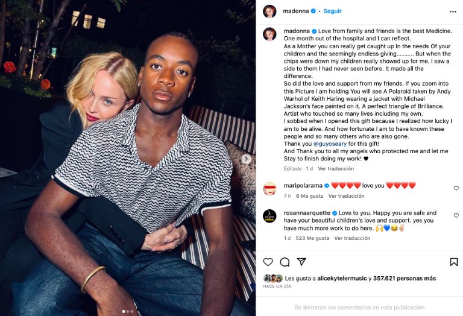Screen dimensions: 463x316
Task: View the 523 Me gusta count
Action: coord(312,238)
